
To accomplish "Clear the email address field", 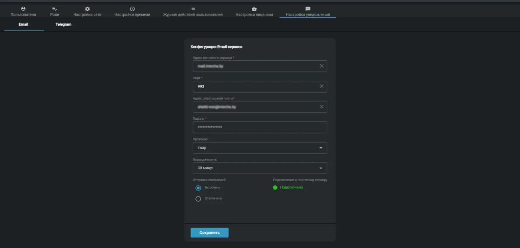I will click(321, 107).
